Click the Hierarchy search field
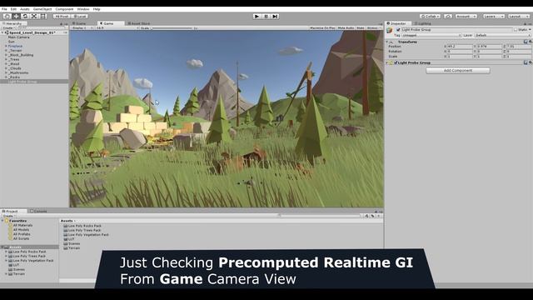533x300 pixels. click(41, 27)
